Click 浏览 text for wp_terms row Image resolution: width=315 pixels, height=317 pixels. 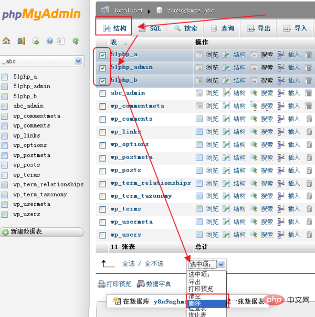pyautogui.click(x=212, y=209)
